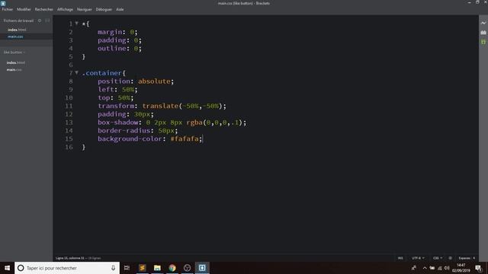Screen dimensions: 488x274
Task: Click the People icon in system tray
Action: pyautogui.click(x=413, y=268)
